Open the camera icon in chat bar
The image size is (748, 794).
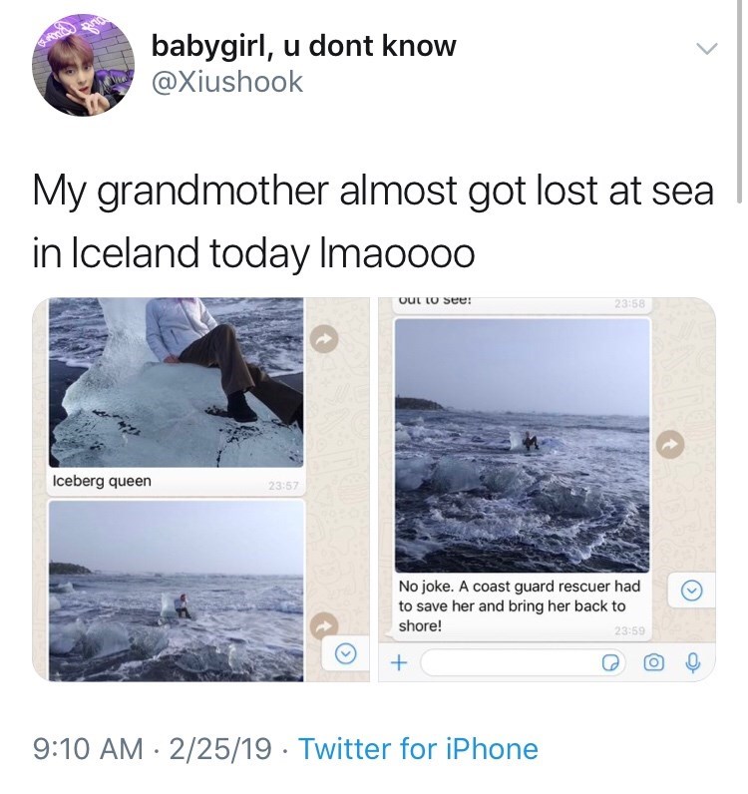[654, 662]
